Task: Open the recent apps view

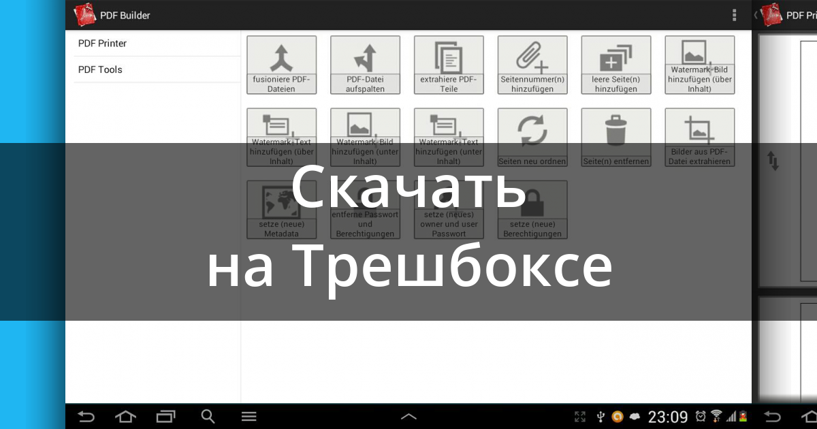Action: tap(165, 417)
